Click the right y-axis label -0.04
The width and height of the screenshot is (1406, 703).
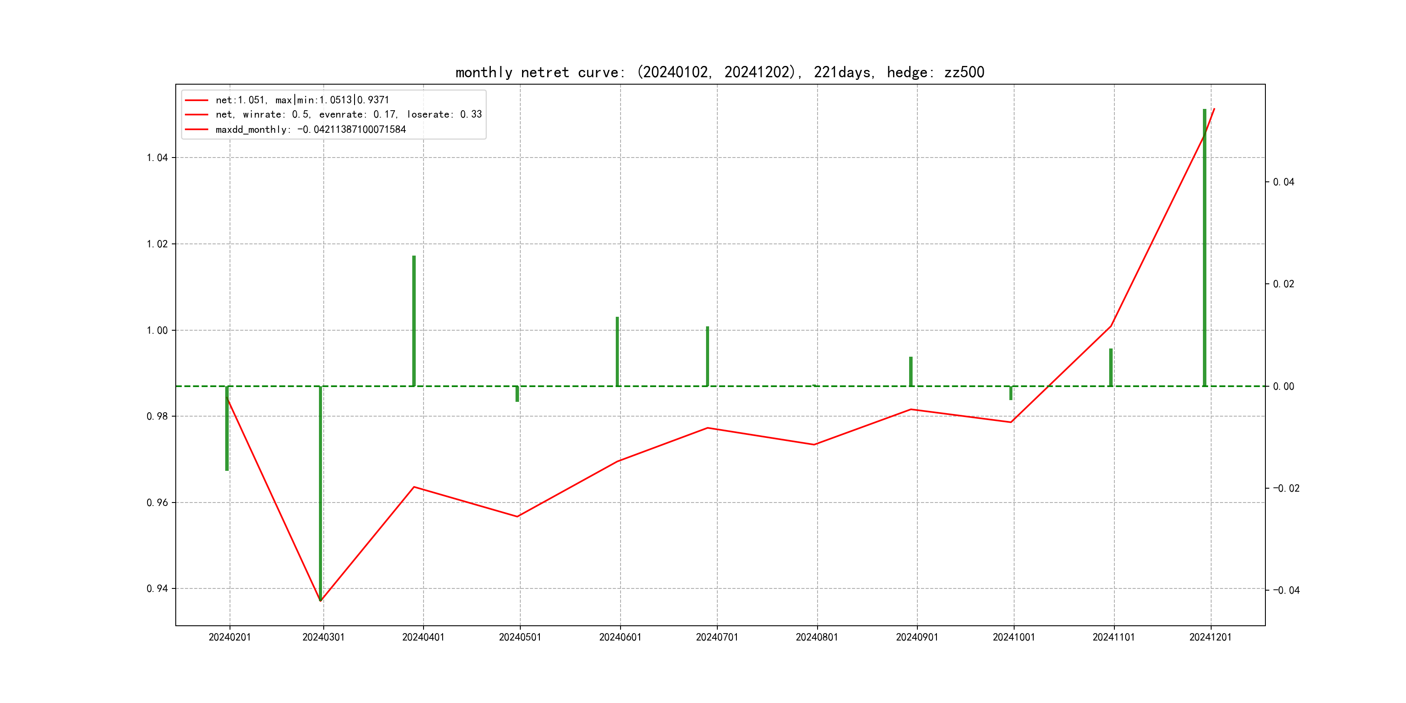click(1286, 590)
